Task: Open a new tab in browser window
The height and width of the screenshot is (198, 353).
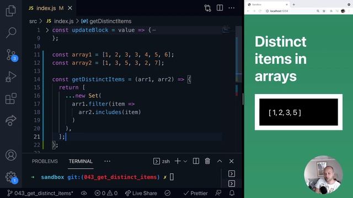Action: click(294, 4)
